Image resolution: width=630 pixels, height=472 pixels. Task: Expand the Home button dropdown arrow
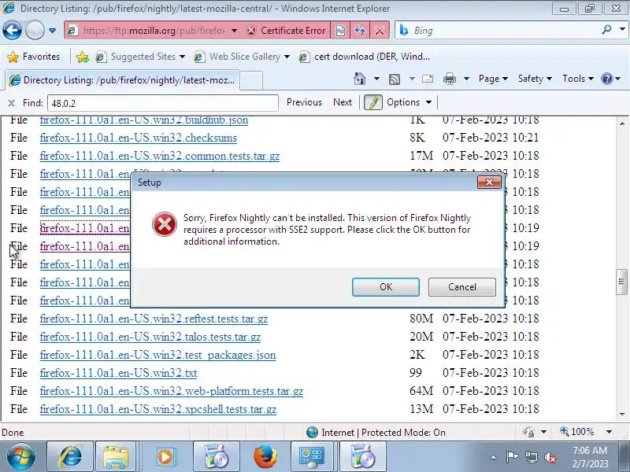pyautogui.click(x=376, y=79)
